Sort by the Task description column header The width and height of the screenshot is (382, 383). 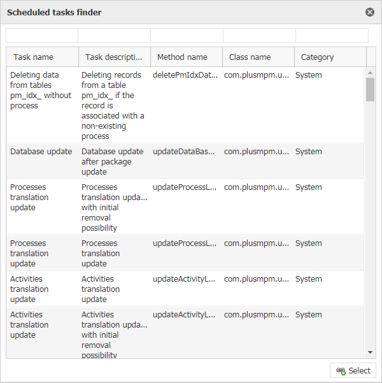click(115, 57)
